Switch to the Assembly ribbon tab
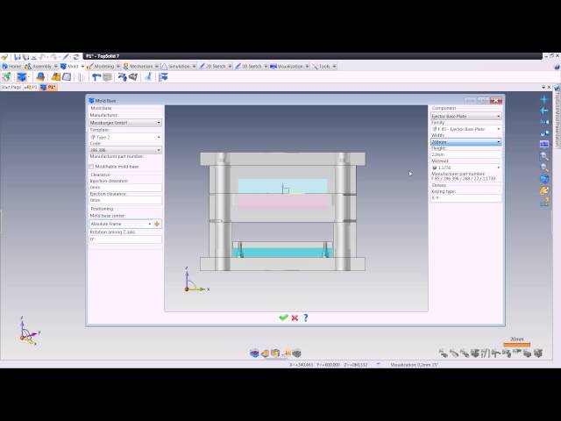This screenshot has height=421, width=561. point(40,66)
